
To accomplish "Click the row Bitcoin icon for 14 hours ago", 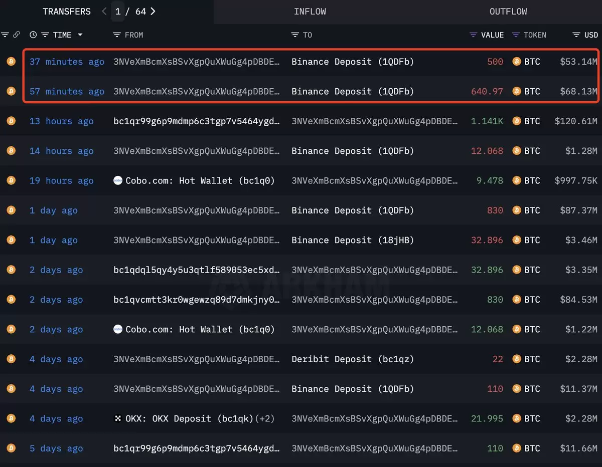I will click(x=11, y=151).
